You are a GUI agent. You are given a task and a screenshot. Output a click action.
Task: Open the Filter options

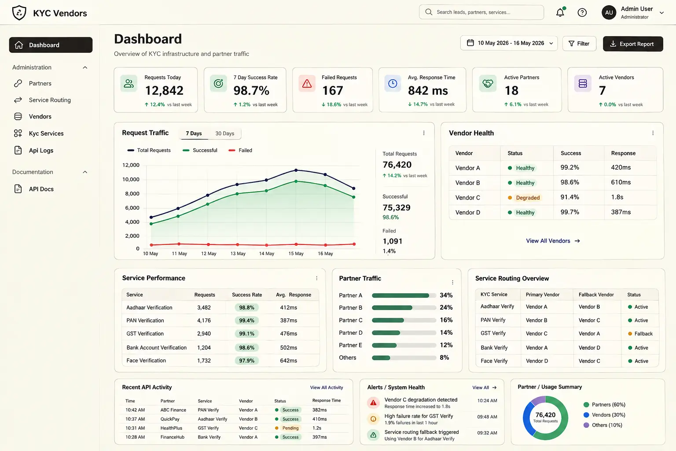pyautogui.click(x=579, y=44)
